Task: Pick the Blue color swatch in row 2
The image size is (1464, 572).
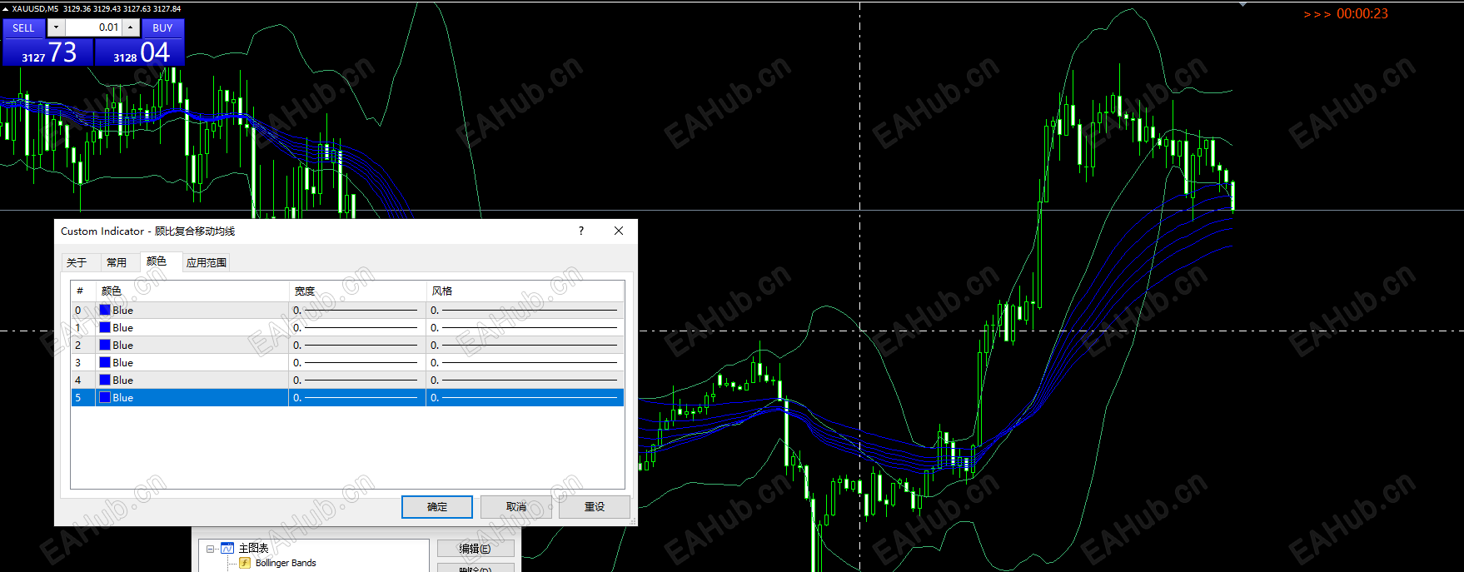Action: click(105, 345)
